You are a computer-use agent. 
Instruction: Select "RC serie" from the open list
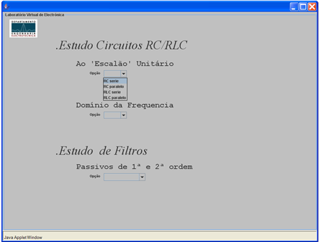point(115,81)
